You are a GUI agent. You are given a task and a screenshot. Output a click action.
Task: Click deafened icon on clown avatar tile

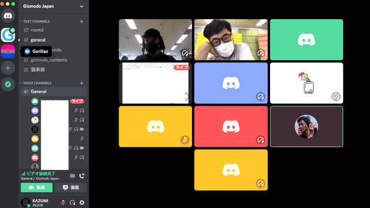(x=336, y=96)
